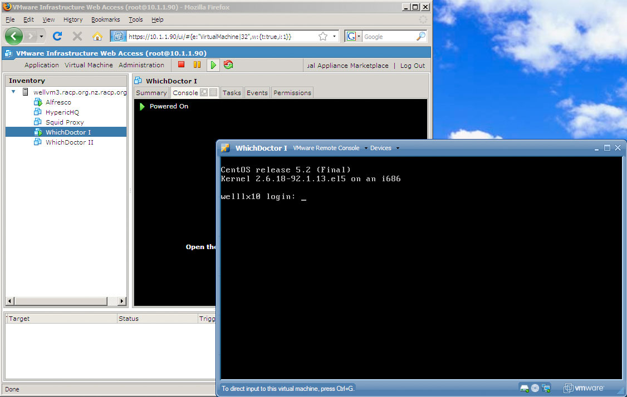627x397 pixels.
Task: Open the Firefox File menu
Action: coord(10,19)
